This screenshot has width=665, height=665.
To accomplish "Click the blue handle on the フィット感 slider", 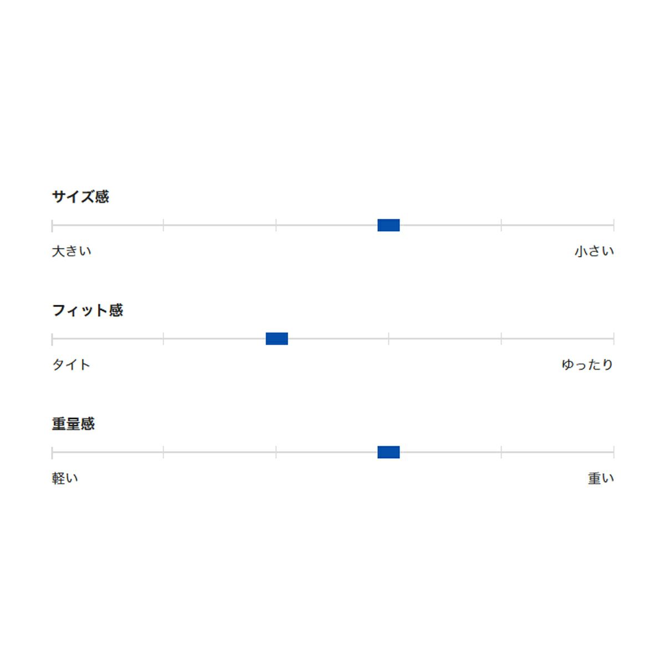I will coord(277,339).
